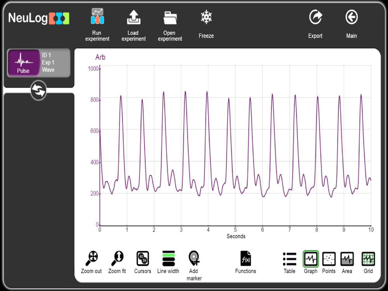
Task: Click the 1000 y-axis value
Action: [x=93, y=69]
